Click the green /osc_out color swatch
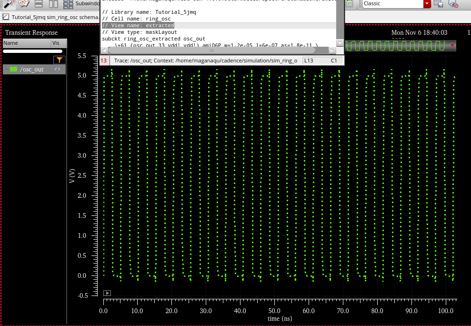 [14, 69]
